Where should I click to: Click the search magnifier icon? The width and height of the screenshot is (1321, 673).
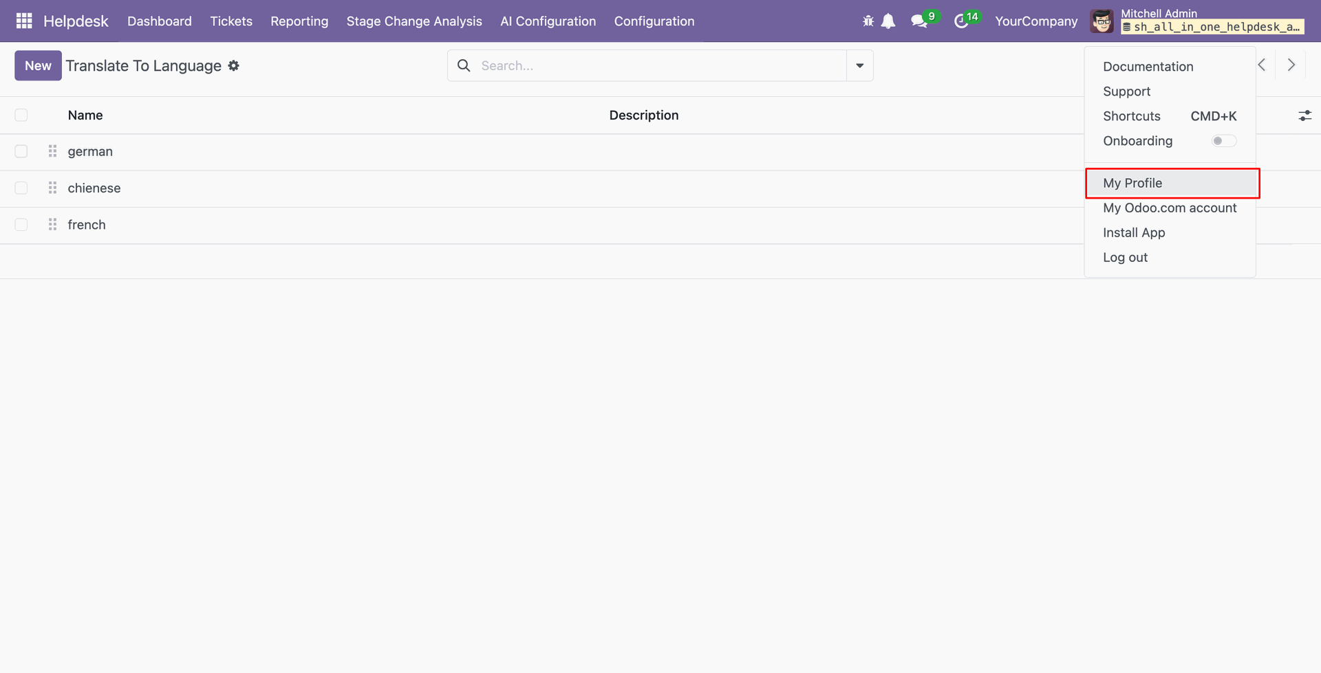[464, 65]
